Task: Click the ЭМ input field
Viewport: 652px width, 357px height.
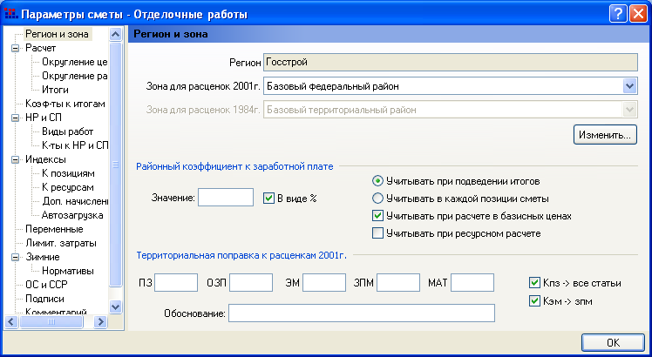Action: pos(324,283)
